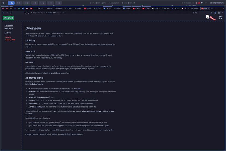The width and height of the screenshot is (226, 151).
Task: Bookmark this page with the star icon
Action: (196, 13)
